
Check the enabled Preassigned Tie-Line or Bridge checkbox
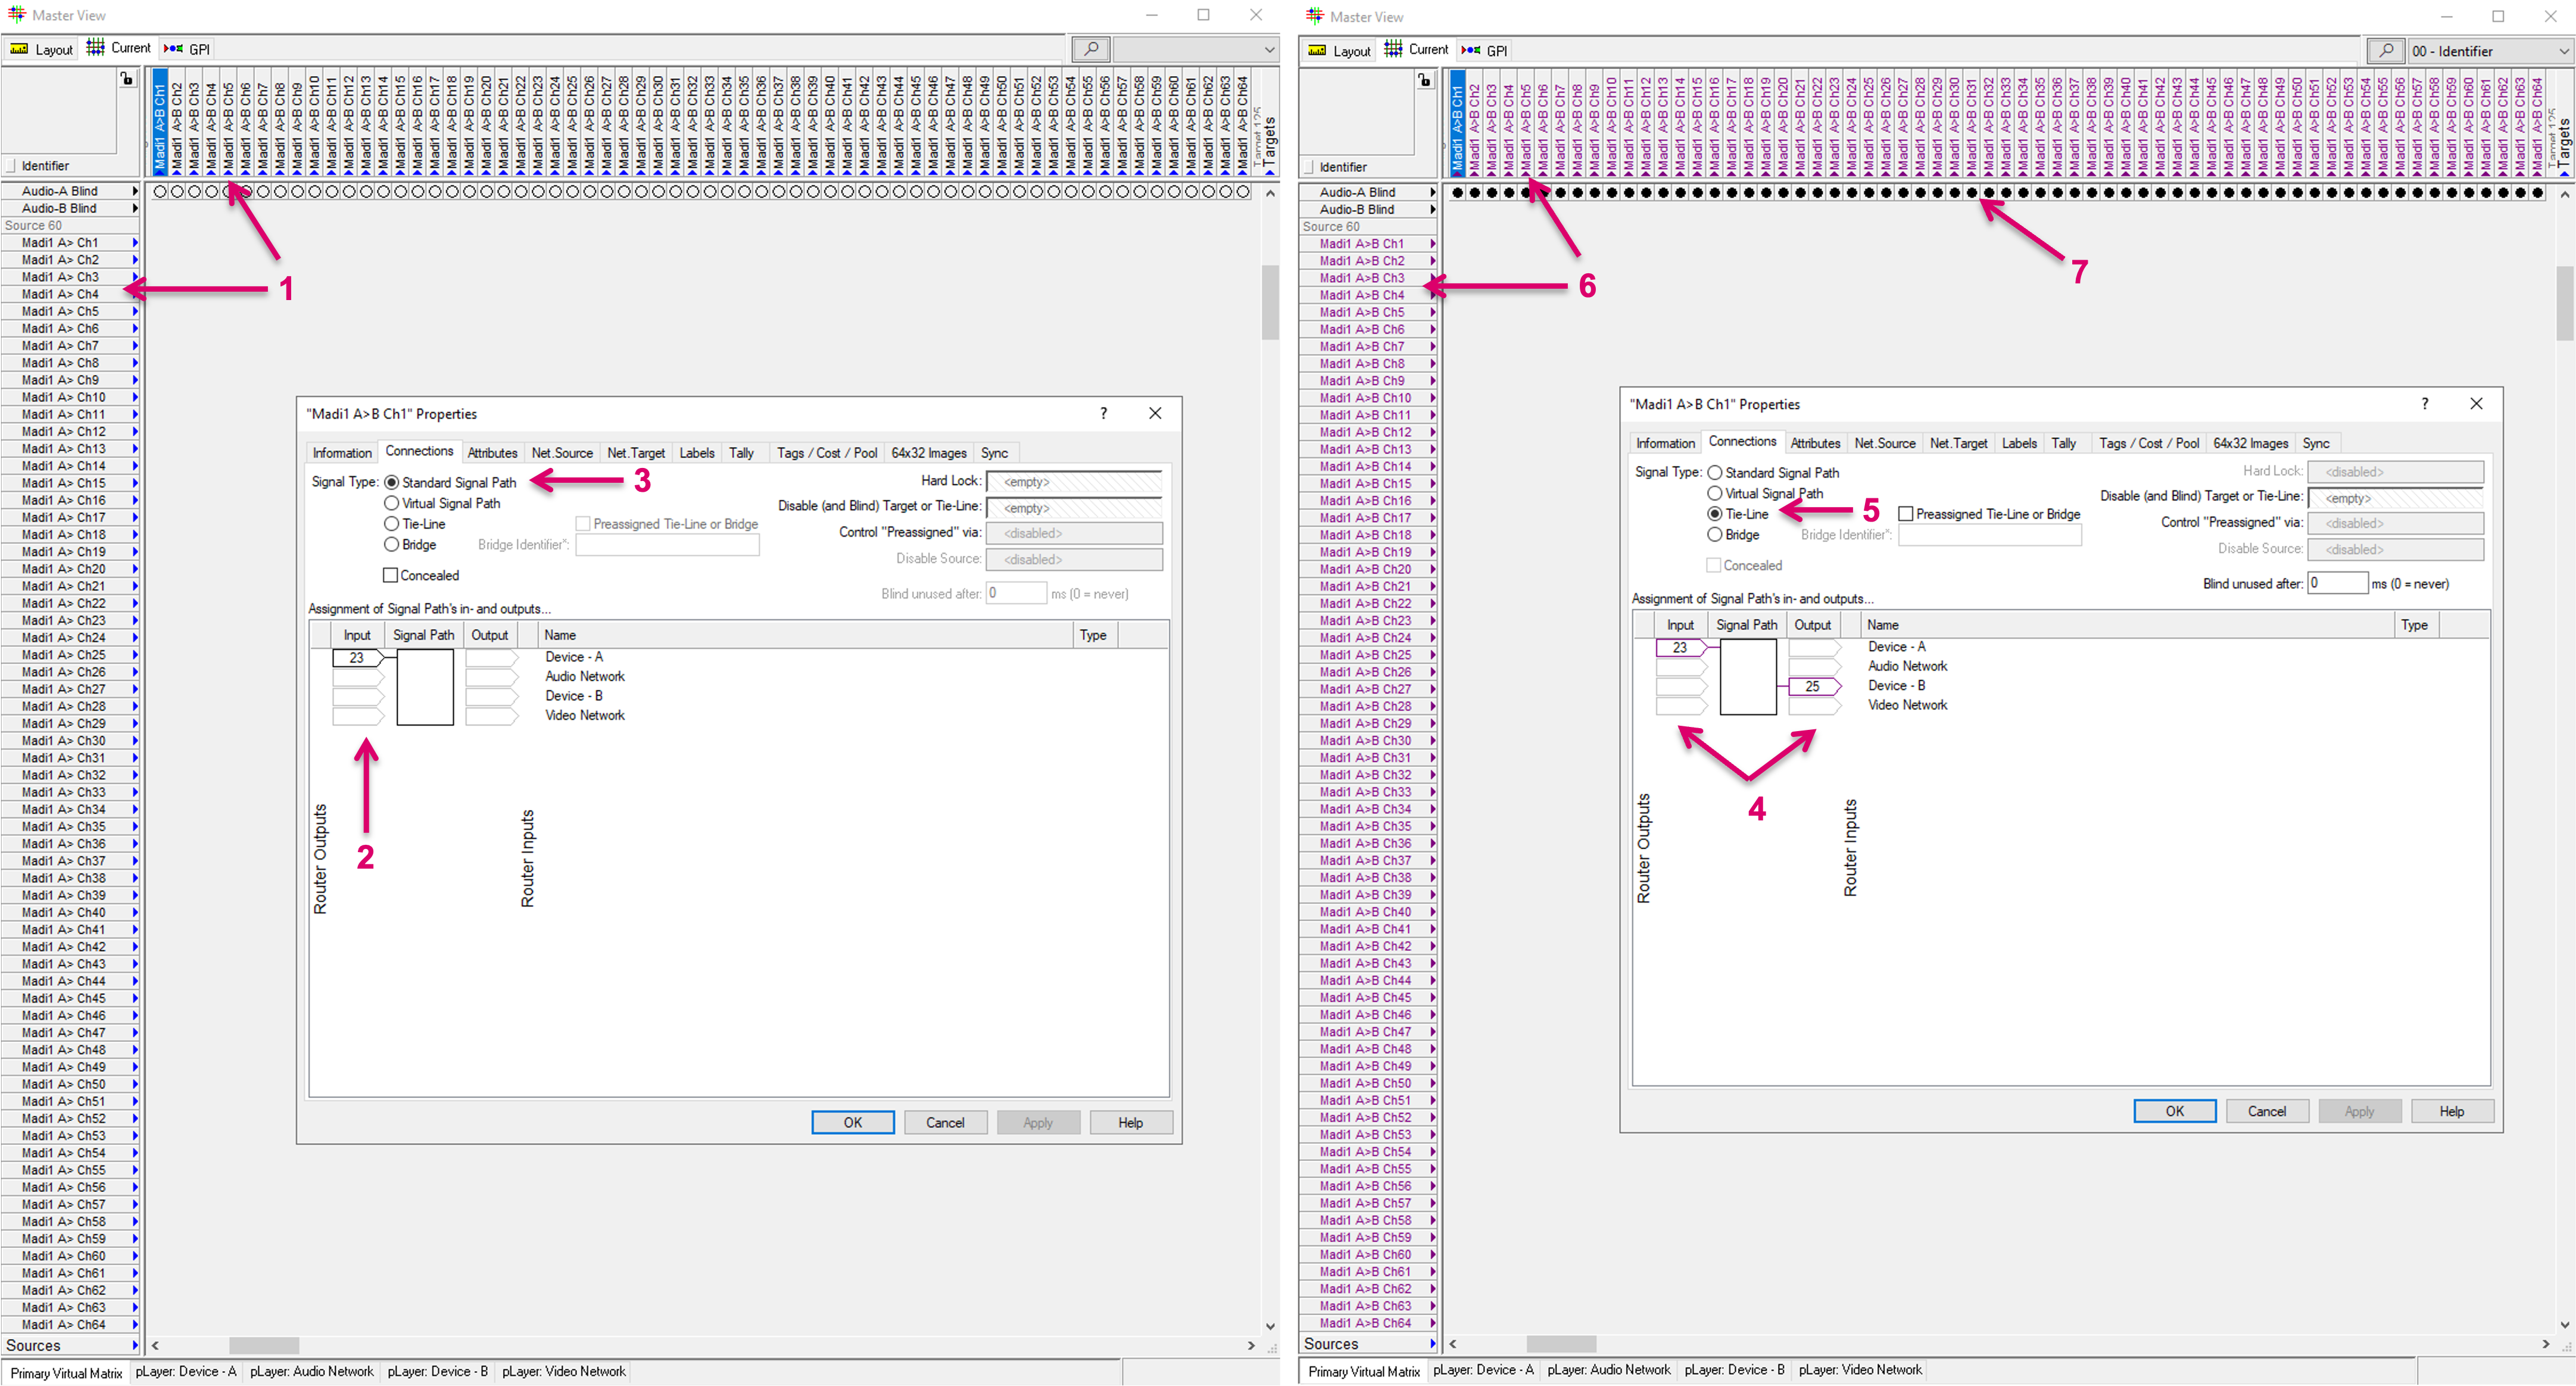coord(1906,514)
